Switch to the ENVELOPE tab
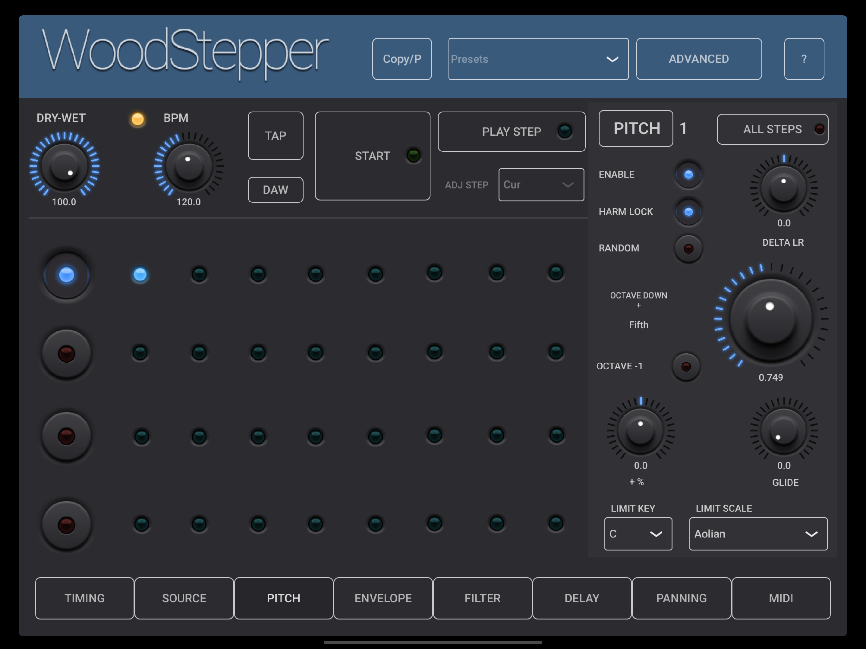 click(x=383, y=598)
